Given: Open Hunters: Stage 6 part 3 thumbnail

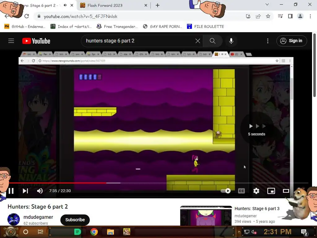Looking at the screenshot, I should click(206, 216).
